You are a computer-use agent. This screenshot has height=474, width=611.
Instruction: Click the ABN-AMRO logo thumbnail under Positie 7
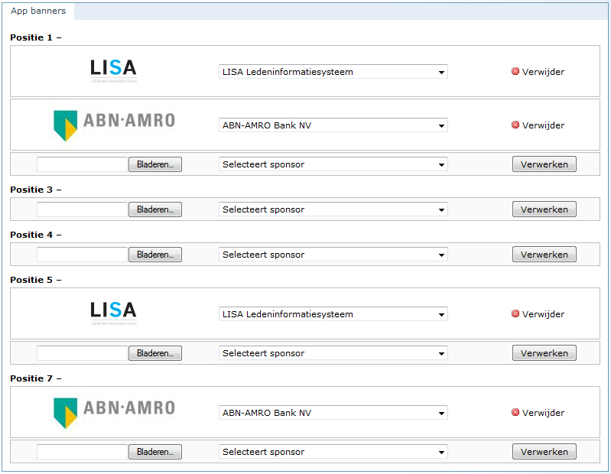pos(114,413)
